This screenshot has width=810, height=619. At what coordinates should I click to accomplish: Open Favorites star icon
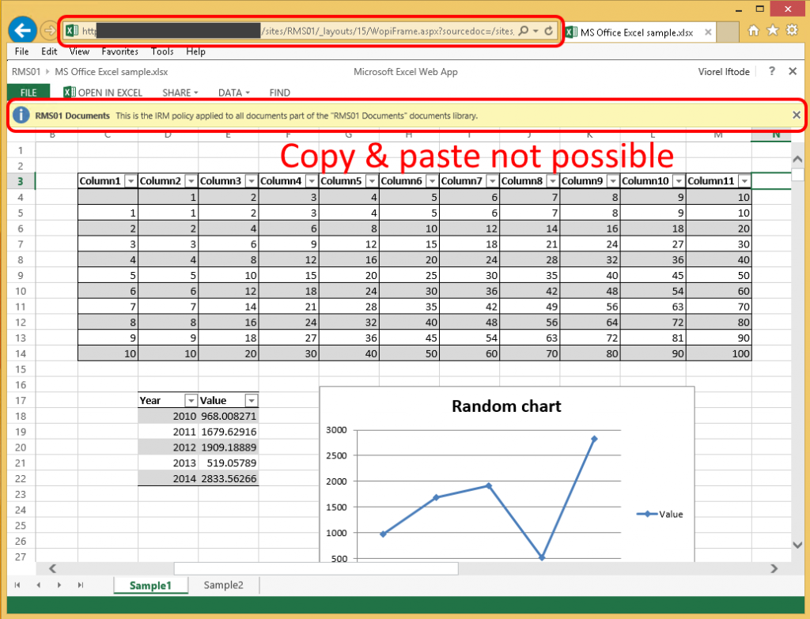[772, 31]
